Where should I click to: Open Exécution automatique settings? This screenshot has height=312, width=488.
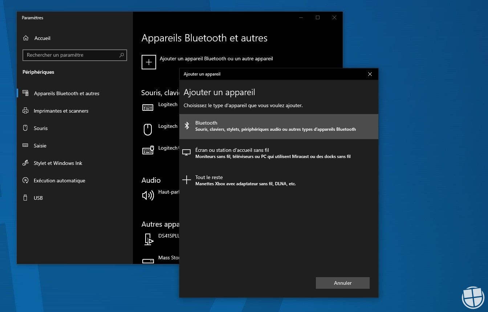tap(75, 181)
